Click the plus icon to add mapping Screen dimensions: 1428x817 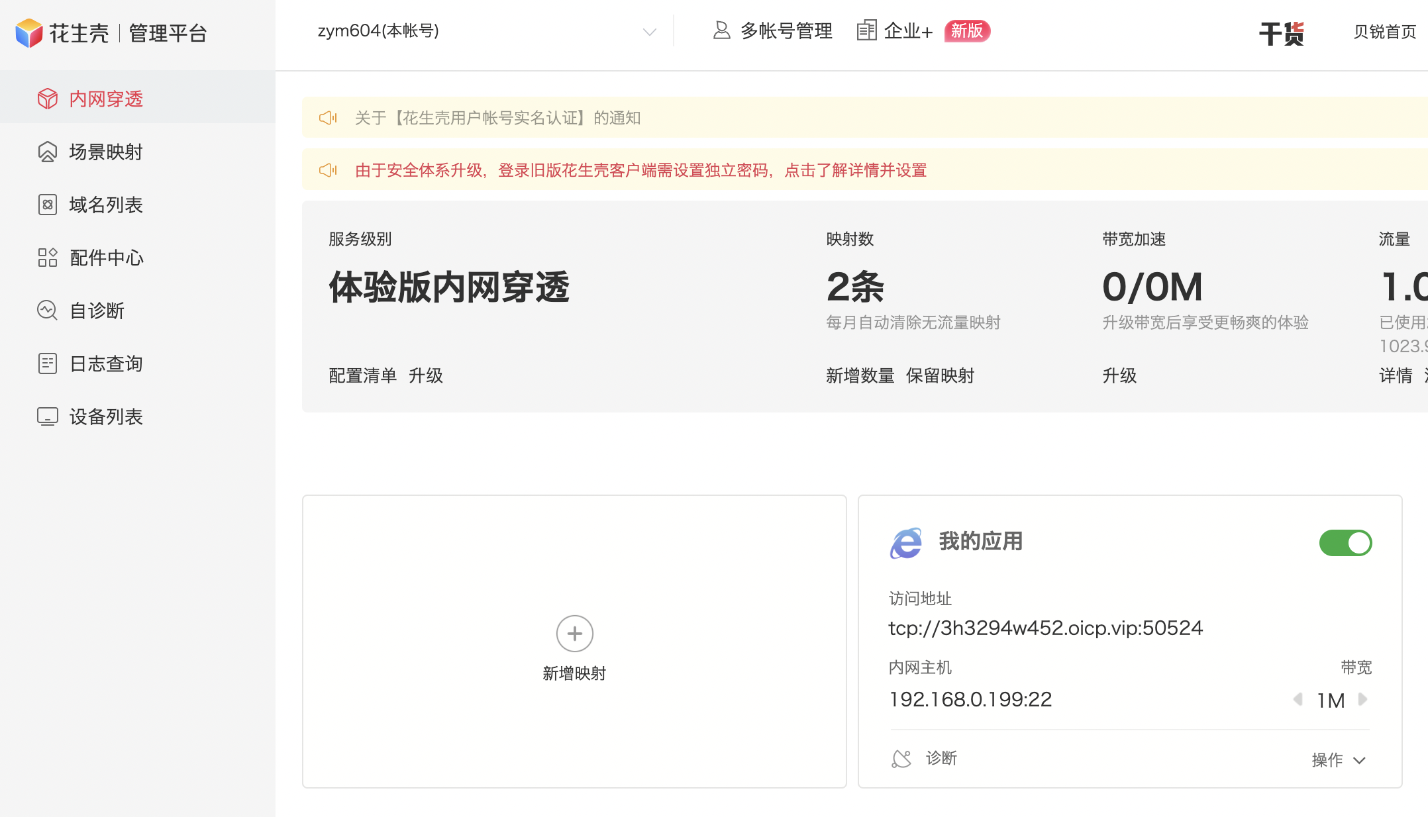[x=574, y=634]
